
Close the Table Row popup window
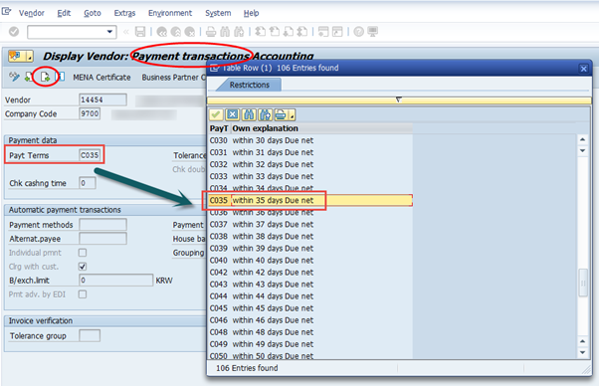[x=583, y=69]
